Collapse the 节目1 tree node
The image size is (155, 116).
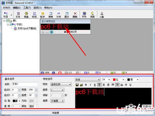[8, 24]
